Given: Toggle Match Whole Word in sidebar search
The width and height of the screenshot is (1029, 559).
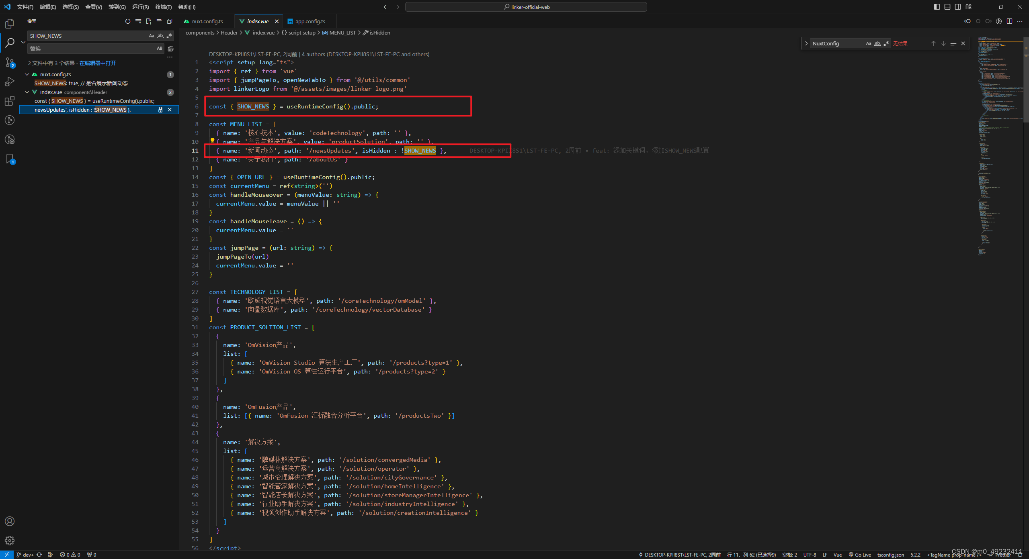Looking at the screenshot, I should 160,36.
